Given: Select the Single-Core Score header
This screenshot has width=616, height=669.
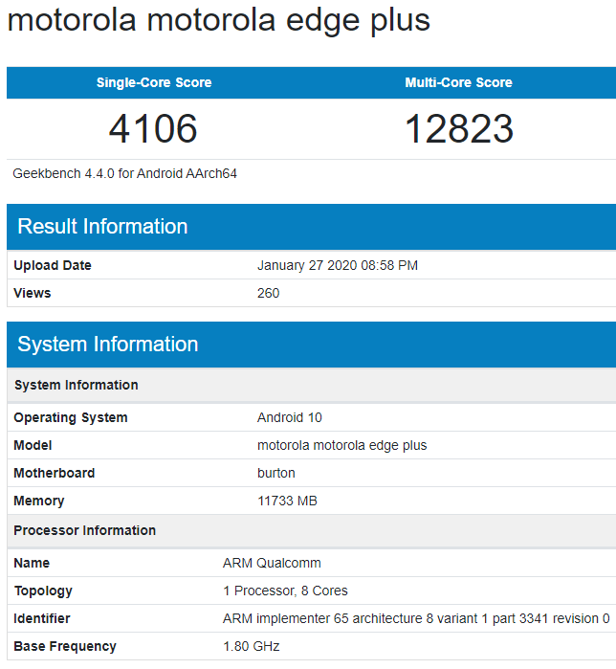Looking at the screenshot, I should click(x=154, y=82).
